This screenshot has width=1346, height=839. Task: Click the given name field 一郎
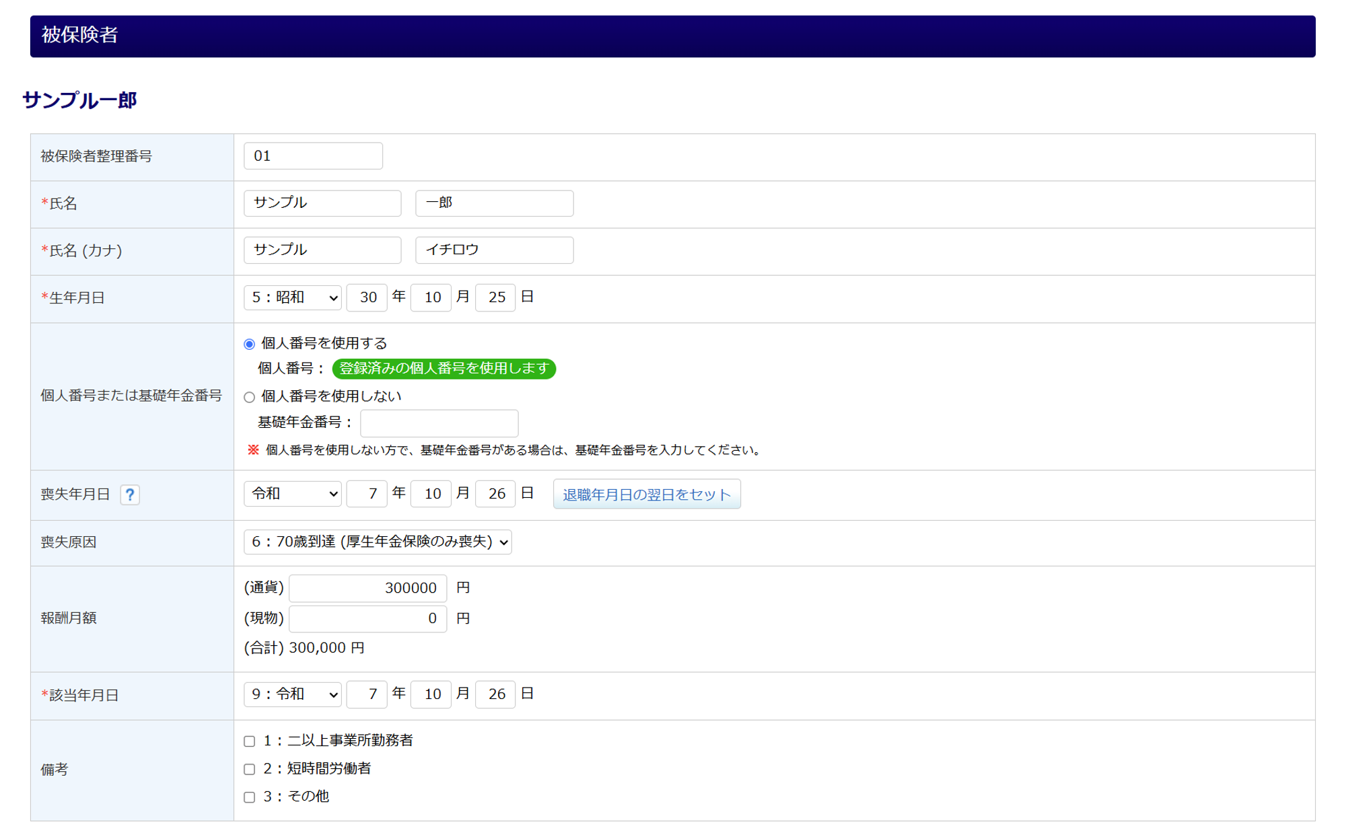click(494, 203)
